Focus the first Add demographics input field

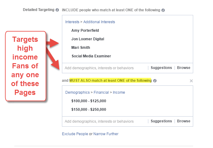[x=105, y=68]
